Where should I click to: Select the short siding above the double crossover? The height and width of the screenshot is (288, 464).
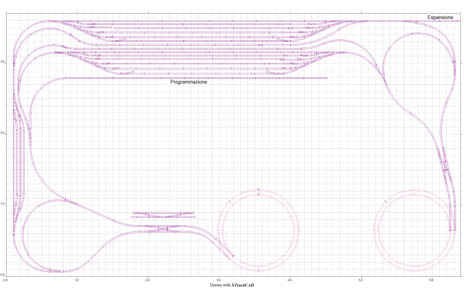click(x=163, y=214)
